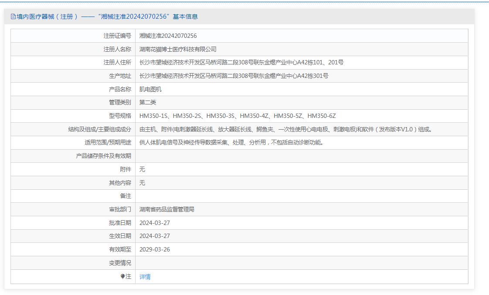Click intended use text starting with 供人体肌电信号
Image resolution: width=489 pixels, height=295 pixels.
point(232,143)
